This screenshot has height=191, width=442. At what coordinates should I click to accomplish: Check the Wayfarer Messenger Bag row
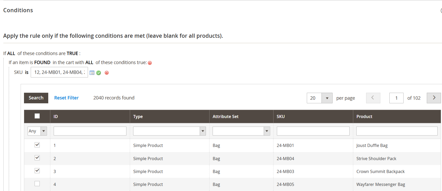pos(37,184)
